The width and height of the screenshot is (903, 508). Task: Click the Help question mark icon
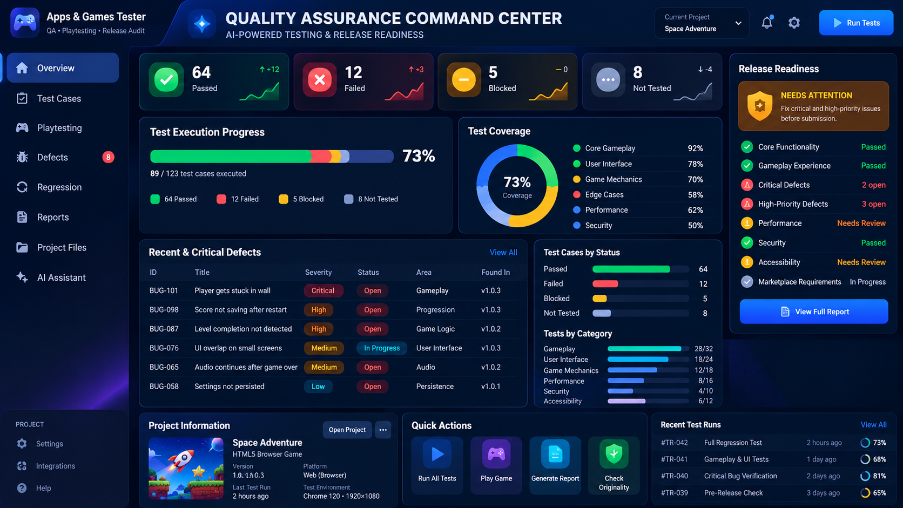tap(22, 488)
